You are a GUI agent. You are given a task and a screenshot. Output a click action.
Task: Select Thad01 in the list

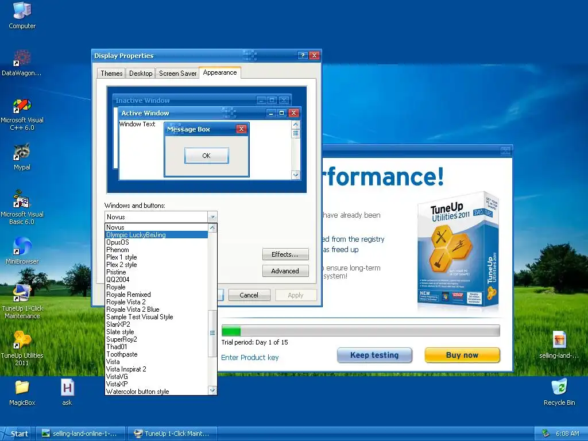[x=156, y=347]
